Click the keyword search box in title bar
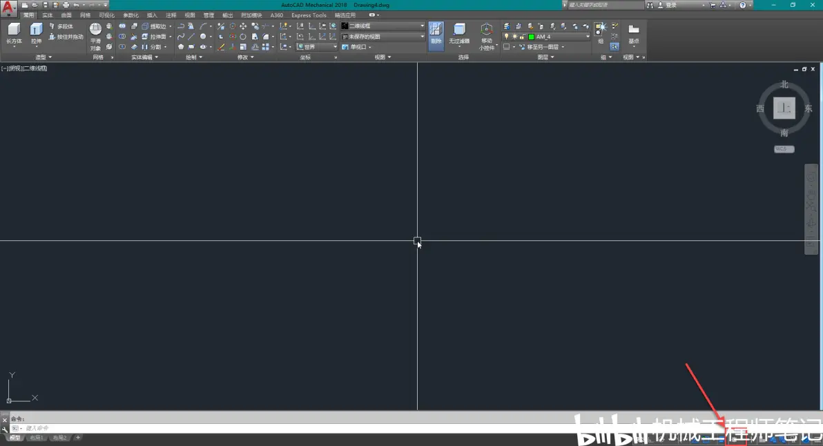The width and height of the screenshot is (823, 446). pos(605,6)
